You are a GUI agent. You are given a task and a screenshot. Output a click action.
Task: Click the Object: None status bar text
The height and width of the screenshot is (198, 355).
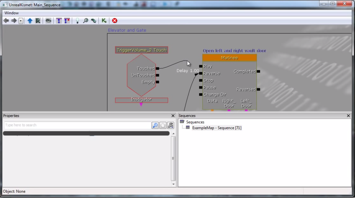click(14, 191)
